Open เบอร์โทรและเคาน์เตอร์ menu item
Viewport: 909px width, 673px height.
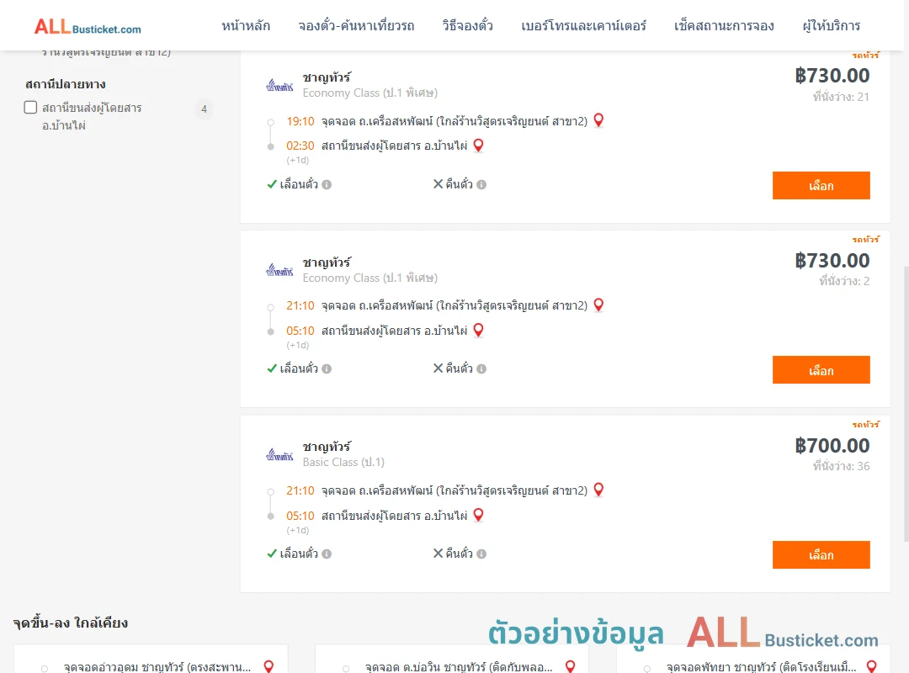click(583, 25)
